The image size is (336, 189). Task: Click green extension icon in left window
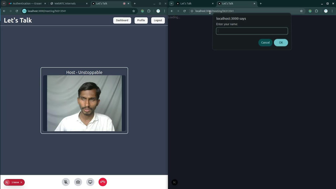coord(143,11)
